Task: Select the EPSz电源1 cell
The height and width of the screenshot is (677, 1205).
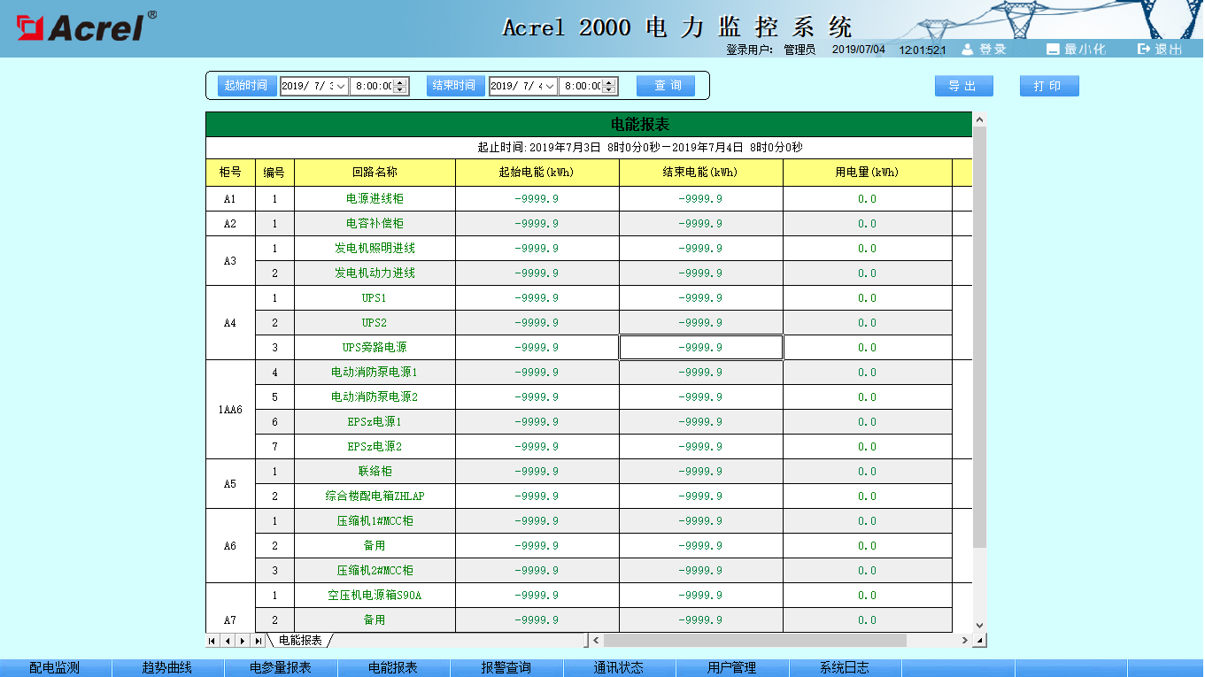Action: (375, 422)
